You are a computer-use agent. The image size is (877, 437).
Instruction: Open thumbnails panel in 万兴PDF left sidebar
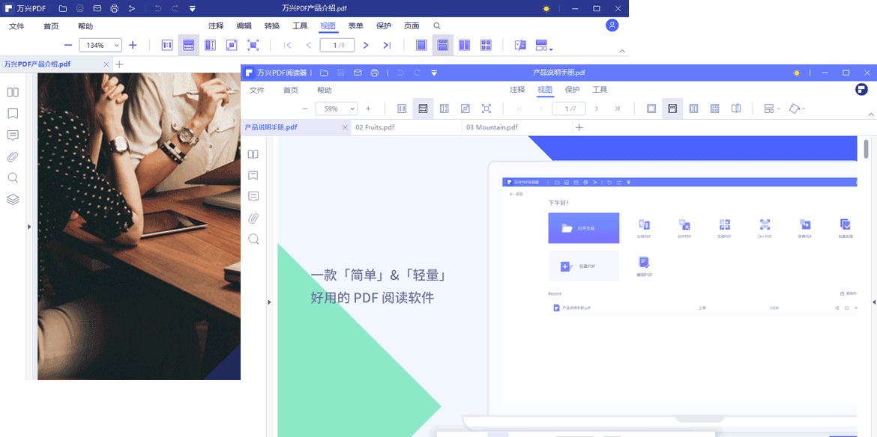13,92
